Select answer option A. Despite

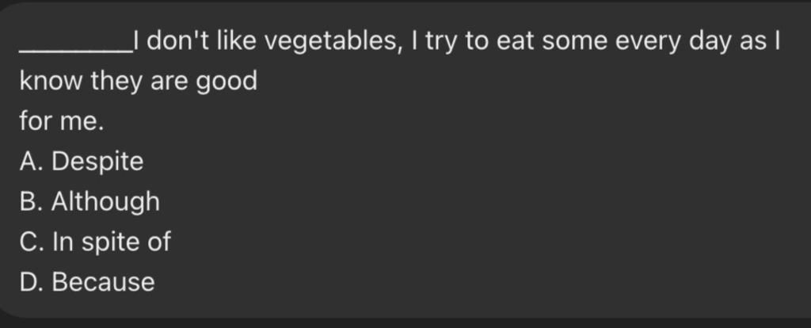[x=82, y=162]
